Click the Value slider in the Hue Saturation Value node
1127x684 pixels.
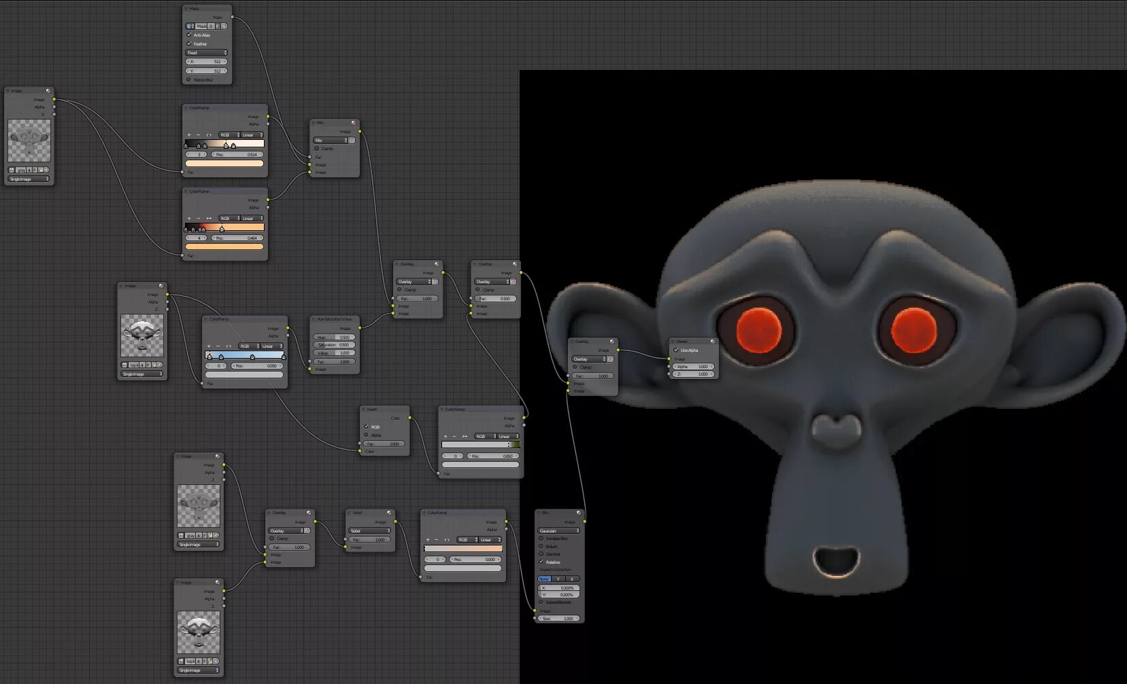coord(334,353)
